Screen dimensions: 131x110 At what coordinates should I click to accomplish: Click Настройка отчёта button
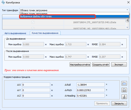point(80,65)
